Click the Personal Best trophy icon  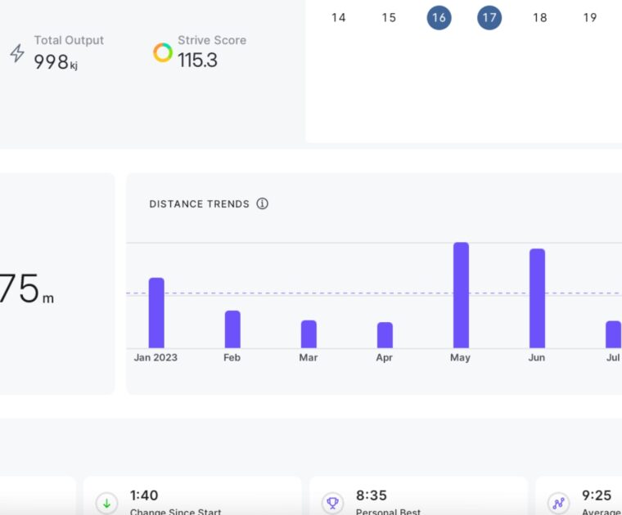(332, 503)
